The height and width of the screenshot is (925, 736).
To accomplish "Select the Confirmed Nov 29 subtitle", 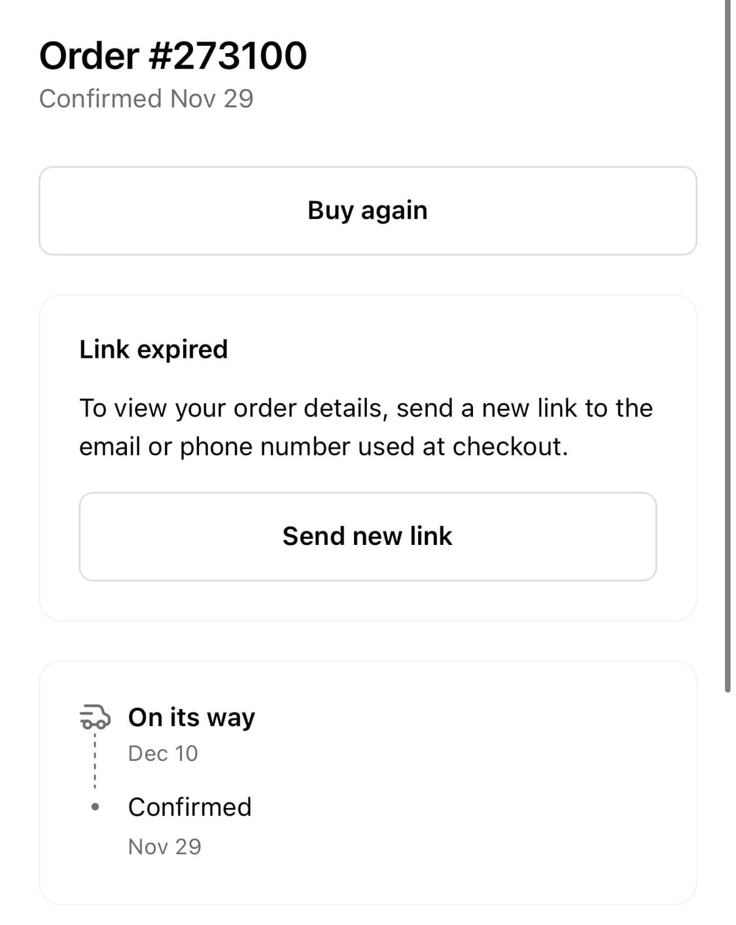I will 146,99.
